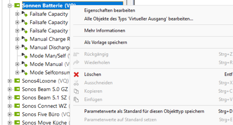Choose Eigenschaften bearbeiten from context menu
The width and height of the screenshot is (233, 125).
tap(109, 10)
